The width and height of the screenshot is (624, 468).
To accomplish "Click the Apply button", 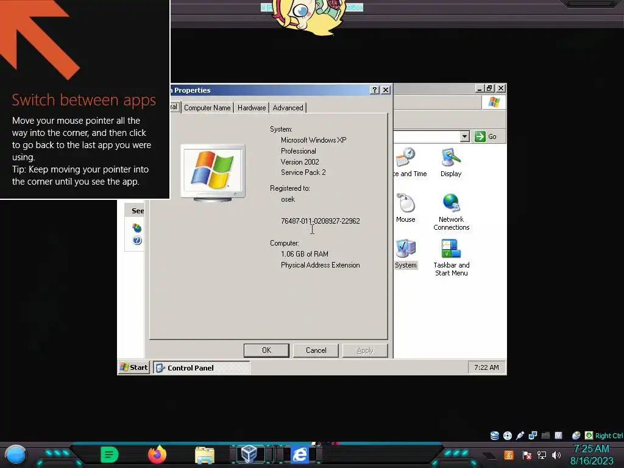I will click(365, 350).
